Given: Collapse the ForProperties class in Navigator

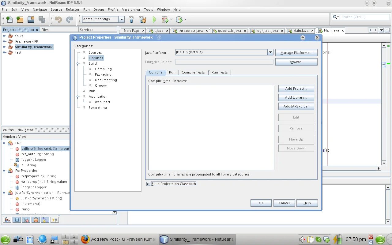Looking at the screenshot, I should 4,171.
